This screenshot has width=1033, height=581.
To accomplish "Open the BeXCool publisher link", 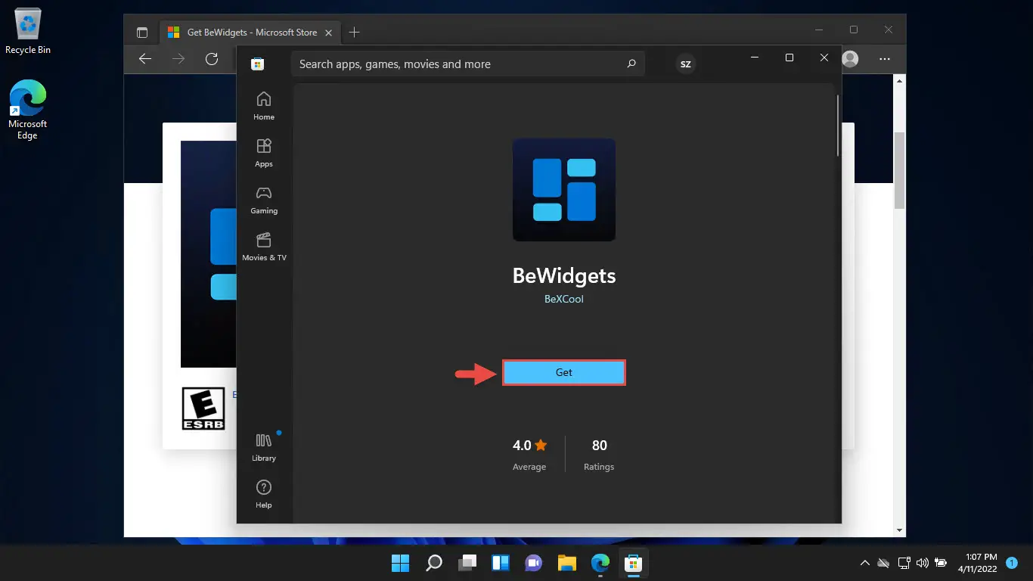I will tap(564, 299).
